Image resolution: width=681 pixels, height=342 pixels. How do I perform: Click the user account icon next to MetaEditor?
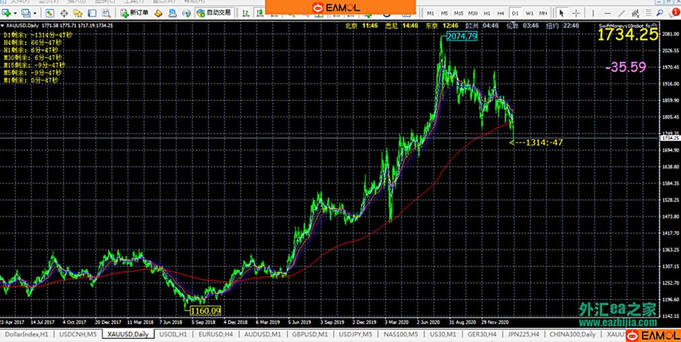pos(172,13)
